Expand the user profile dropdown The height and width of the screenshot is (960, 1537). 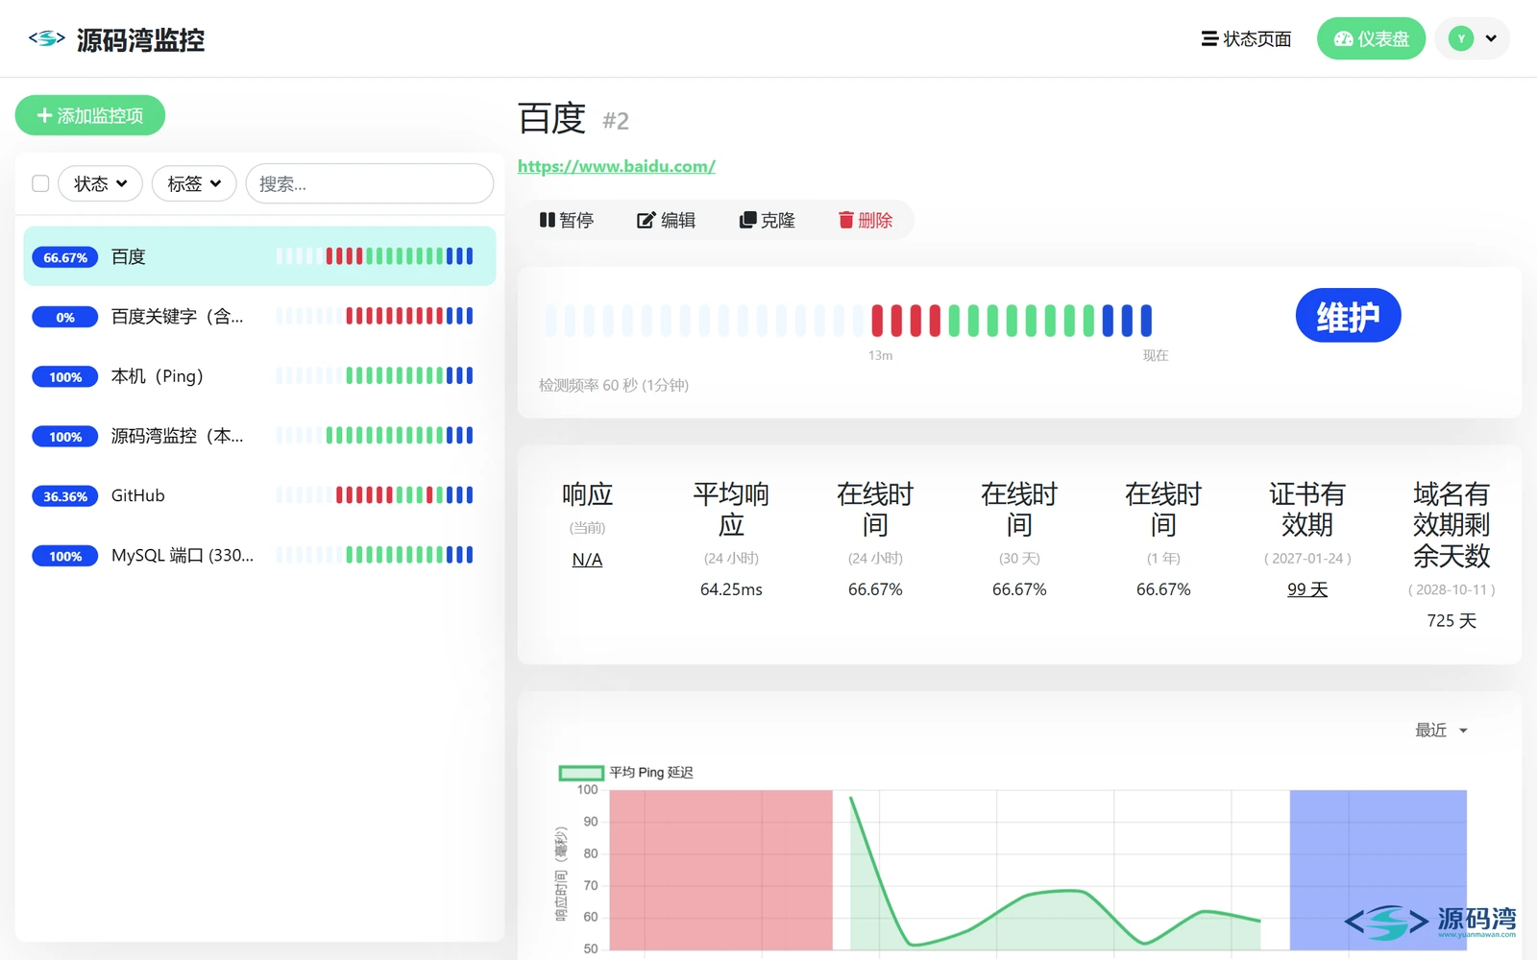coord(1473,39)
